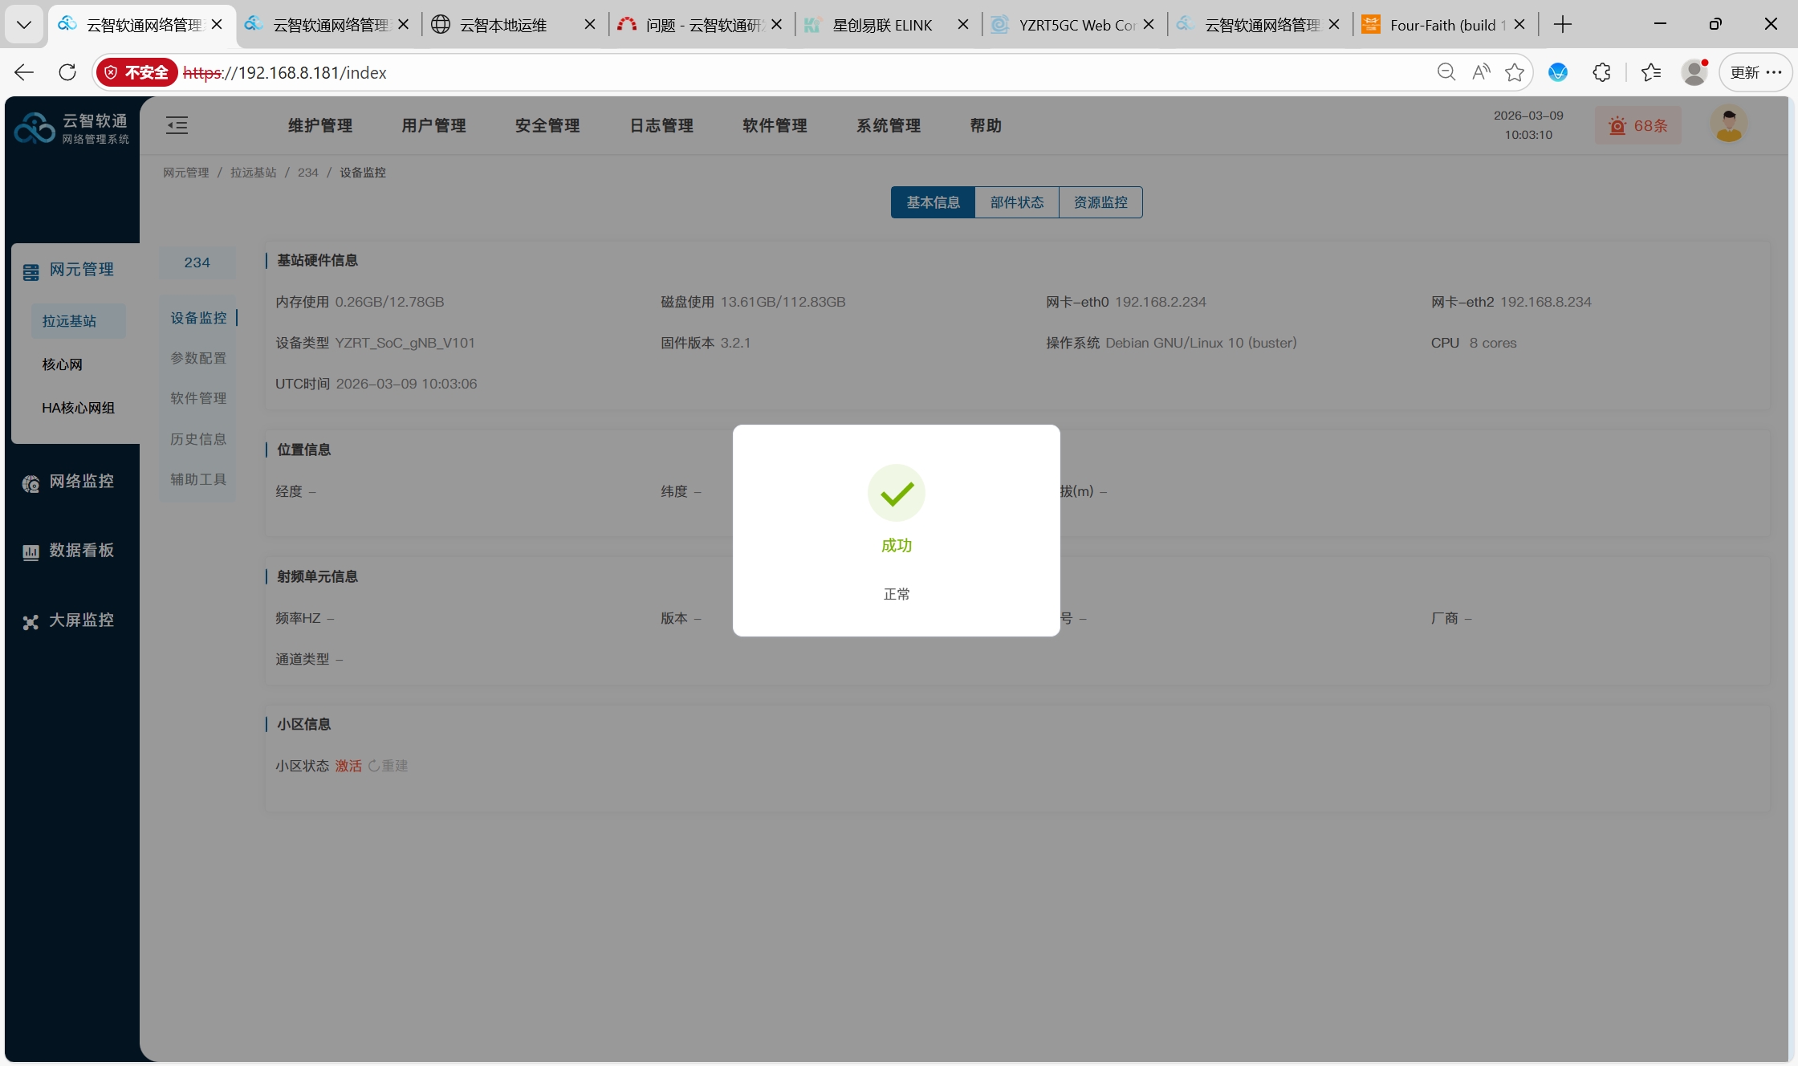Expand the browser tab list chevron
The width and height of the screenshot is (1798, 1066).
click(24, 25)
